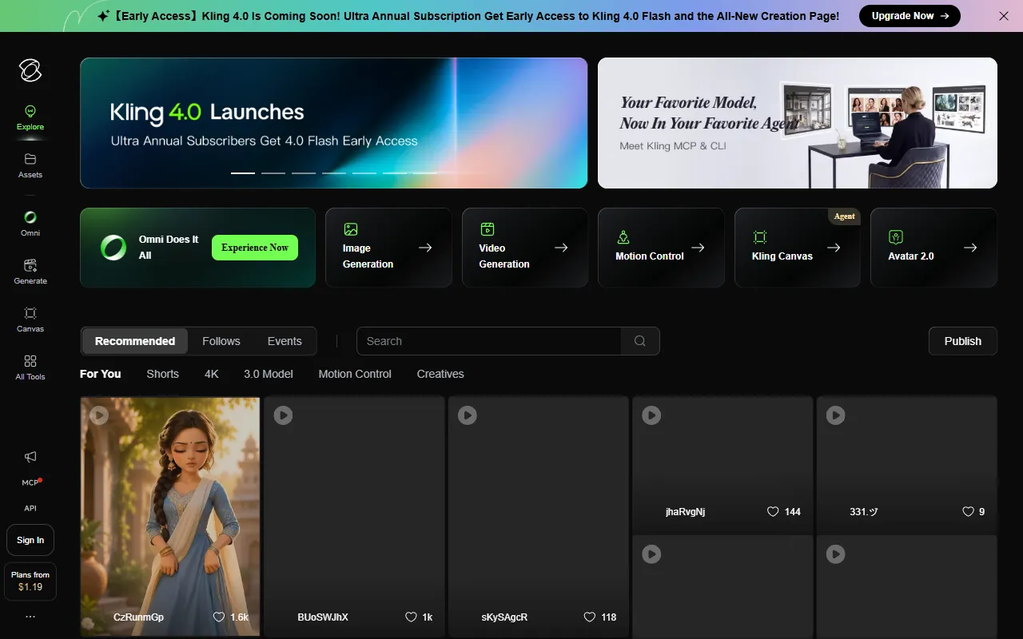Like the CzRunmGp video heart

pos(219,617)
